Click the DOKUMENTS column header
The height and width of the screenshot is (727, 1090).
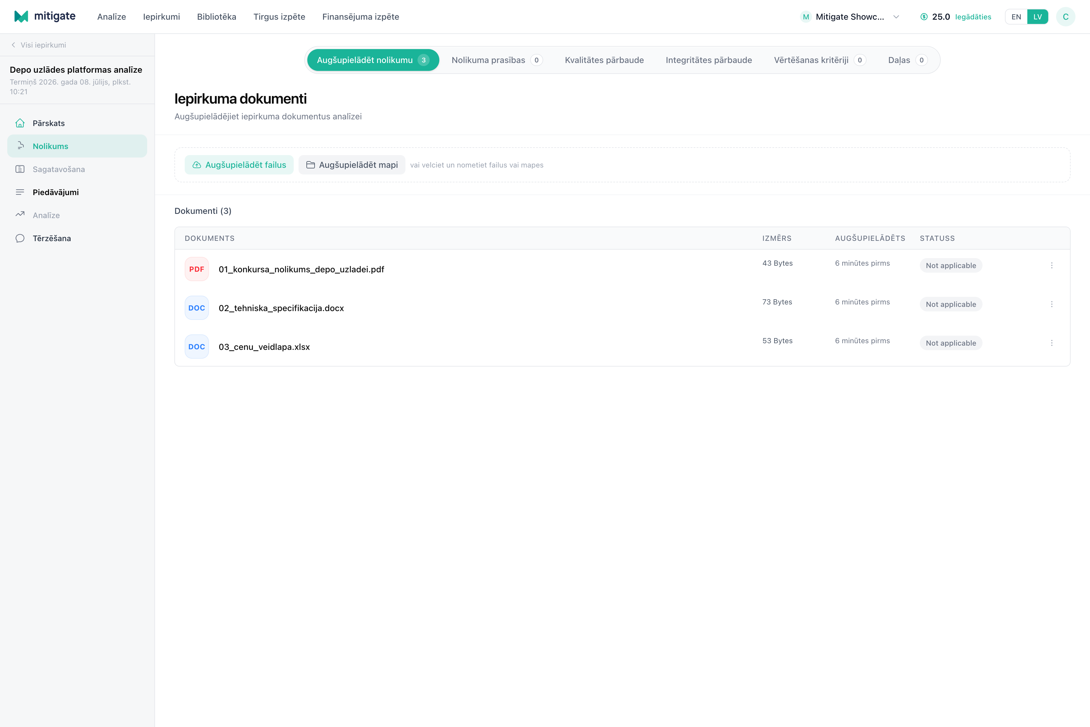[x=210, y=238]
